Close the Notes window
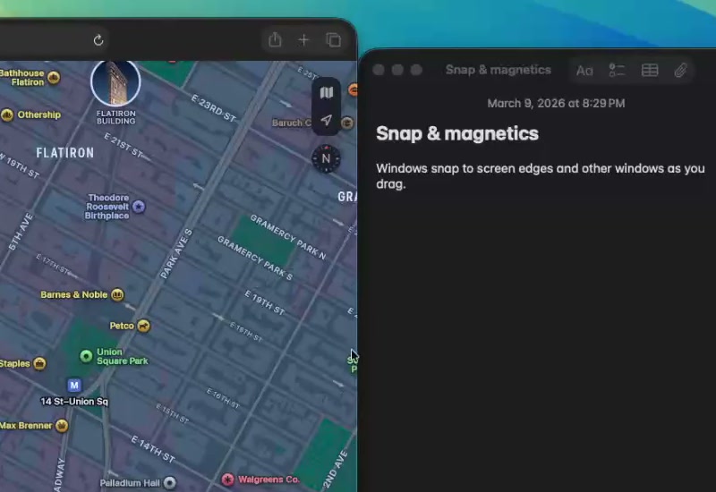 point(378,70)
